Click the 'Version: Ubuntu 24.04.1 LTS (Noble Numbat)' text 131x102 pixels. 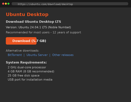(x=39, y=27)
